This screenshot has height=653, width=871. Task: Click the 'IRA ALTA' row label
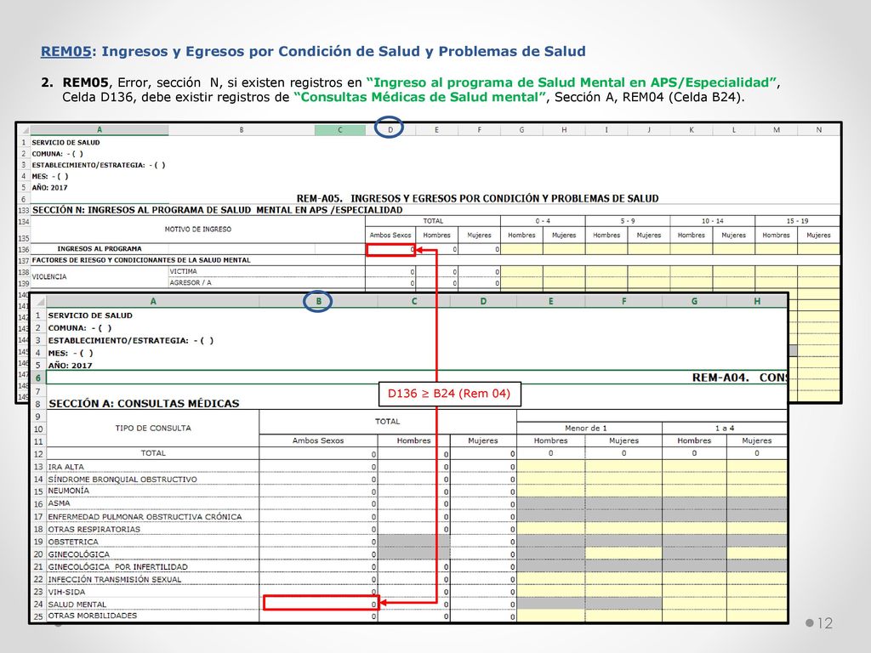pos(65,467)
